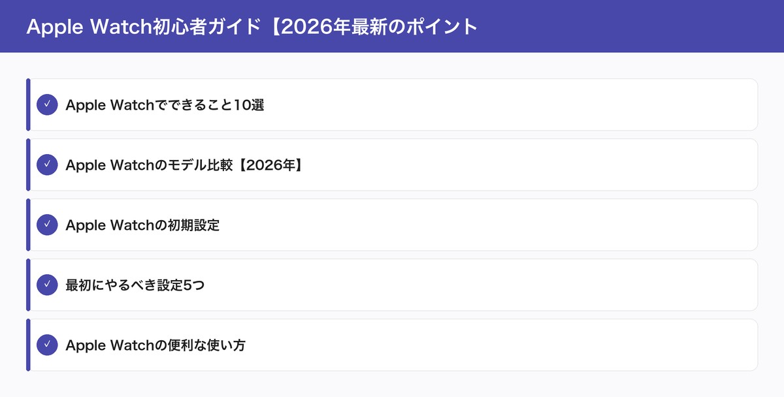Screen dimensions: 784x397
Task: Click the purple accent bar on できること10選 card
Action: (x=28, y=104)
